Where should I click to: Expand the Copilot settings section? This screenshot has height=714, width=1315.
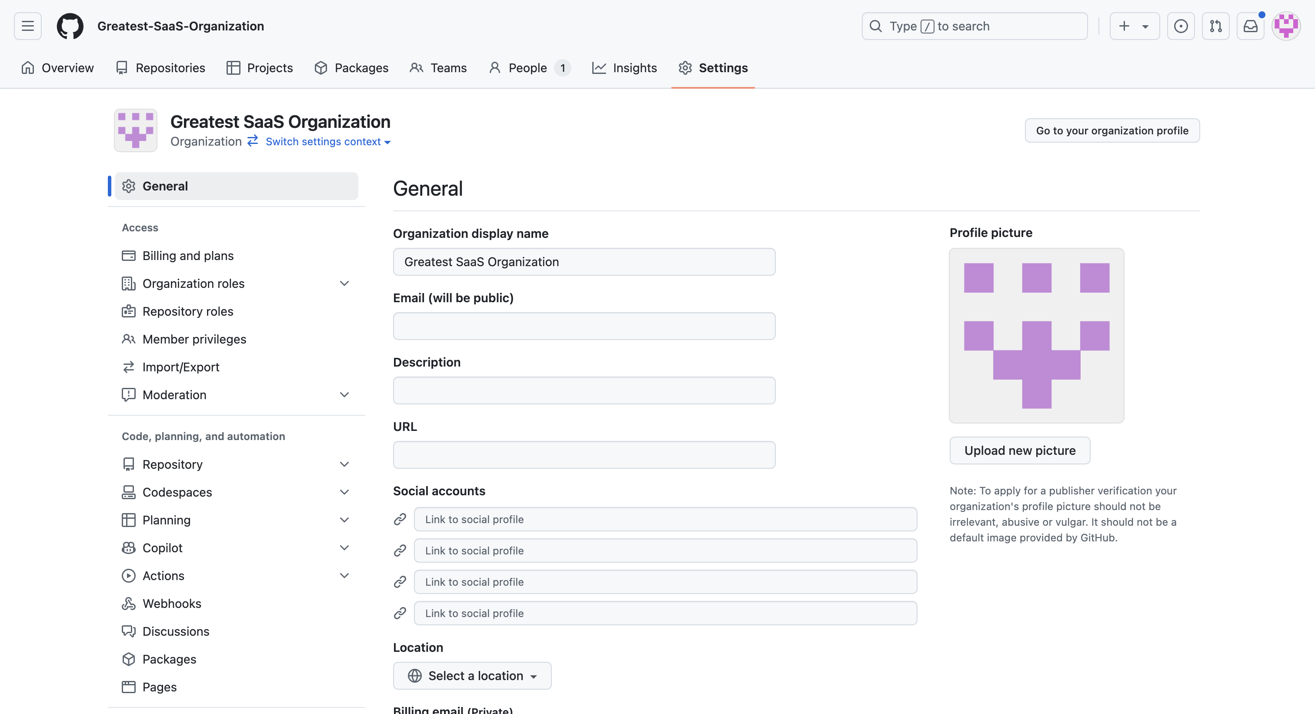[344, 547]
